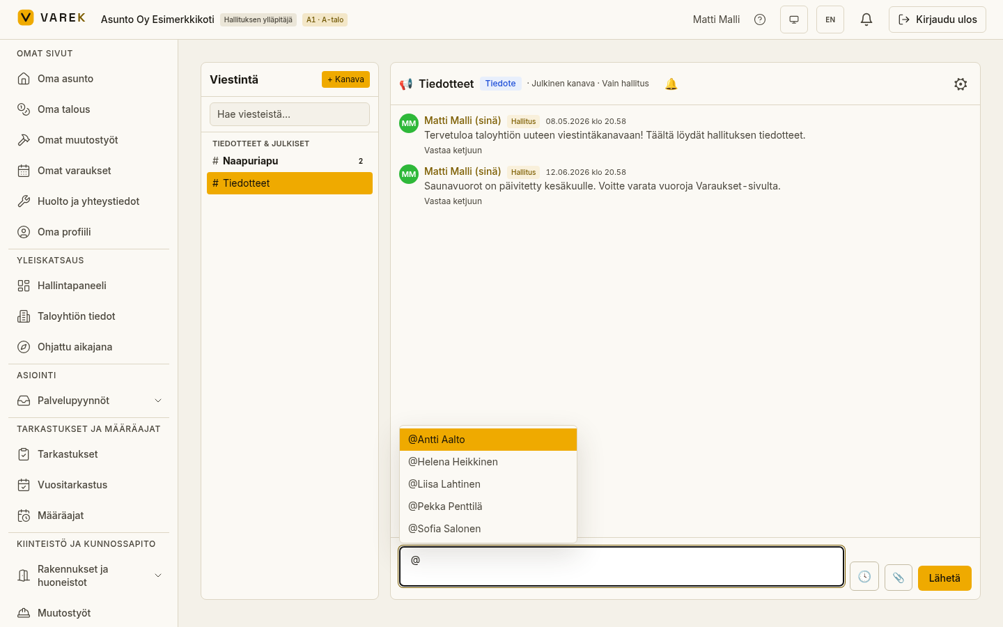The height and width of the screenshot is (627, 1003).
Task: Click the Naapuriapu unread count 2
Action: coord(361,161)
